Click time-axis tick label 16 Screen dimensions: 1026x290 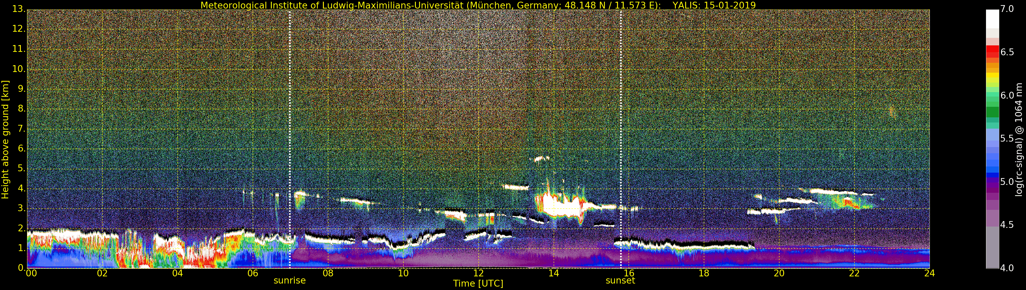point(629,273)
